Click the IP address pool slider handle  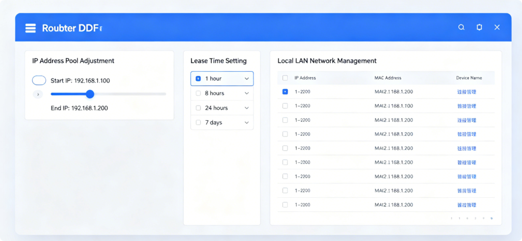(90, 94)
